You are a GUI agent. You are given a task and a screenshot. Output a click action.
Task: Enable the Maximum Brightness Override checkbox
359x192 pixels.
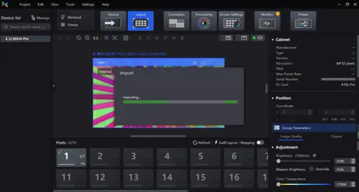(x=311, y=169)
